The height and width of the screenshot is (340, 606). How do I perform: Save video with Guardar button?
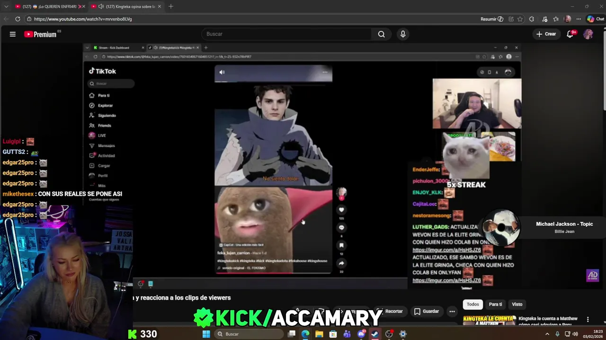(426, 311)
